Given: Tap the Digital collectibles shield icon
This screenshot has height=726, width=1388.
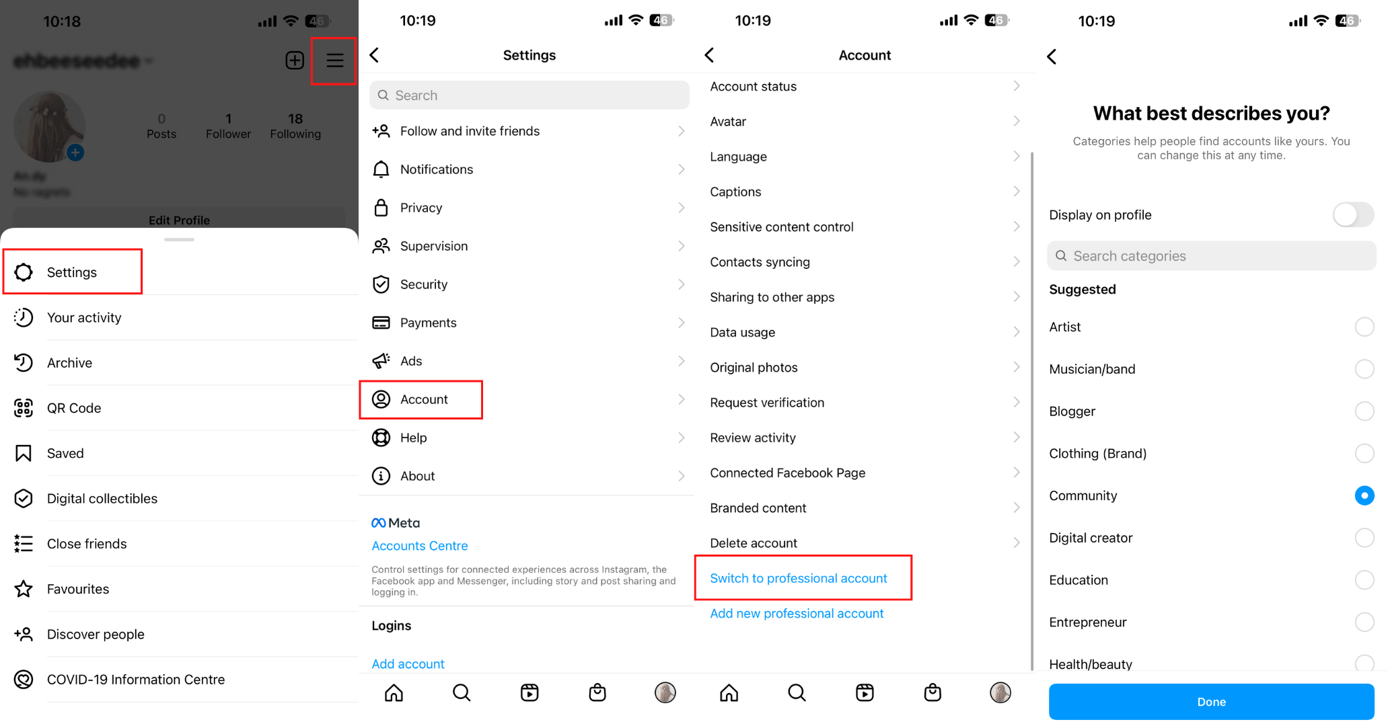Looking at the screenshot, I should click(x=24, y=497).
